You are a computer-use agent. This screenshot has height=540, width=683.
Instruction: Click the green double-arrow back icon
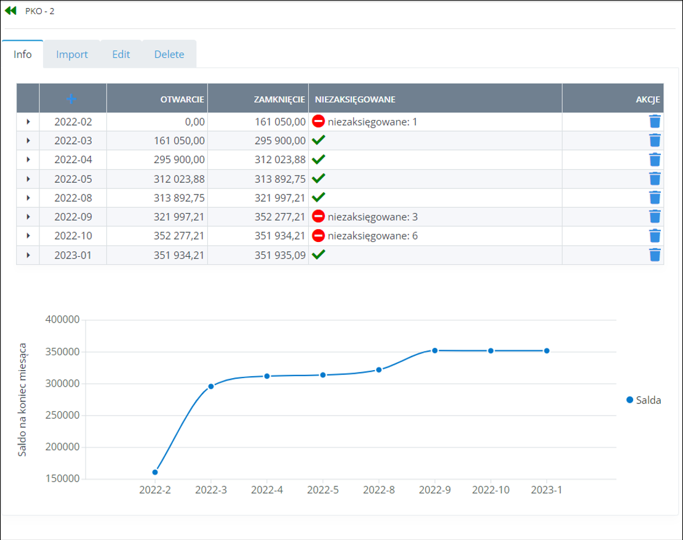pyautogui.click(x=10, y=10)
